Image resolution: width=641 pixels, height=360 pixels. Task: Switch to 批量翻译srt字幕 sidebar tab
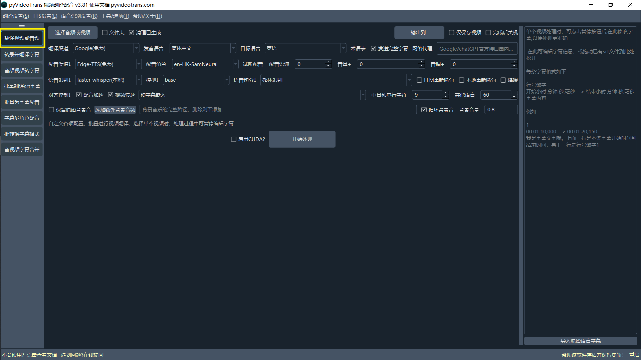[22, 86]
